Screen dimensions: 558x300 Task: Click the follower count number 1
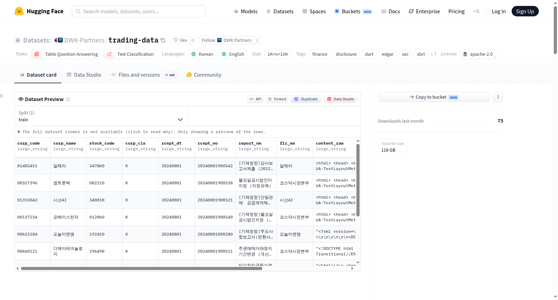click(257, 40)
